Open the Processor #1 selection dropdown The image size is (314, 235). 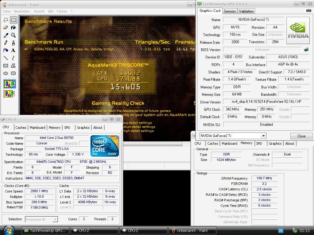pos(55,219)
